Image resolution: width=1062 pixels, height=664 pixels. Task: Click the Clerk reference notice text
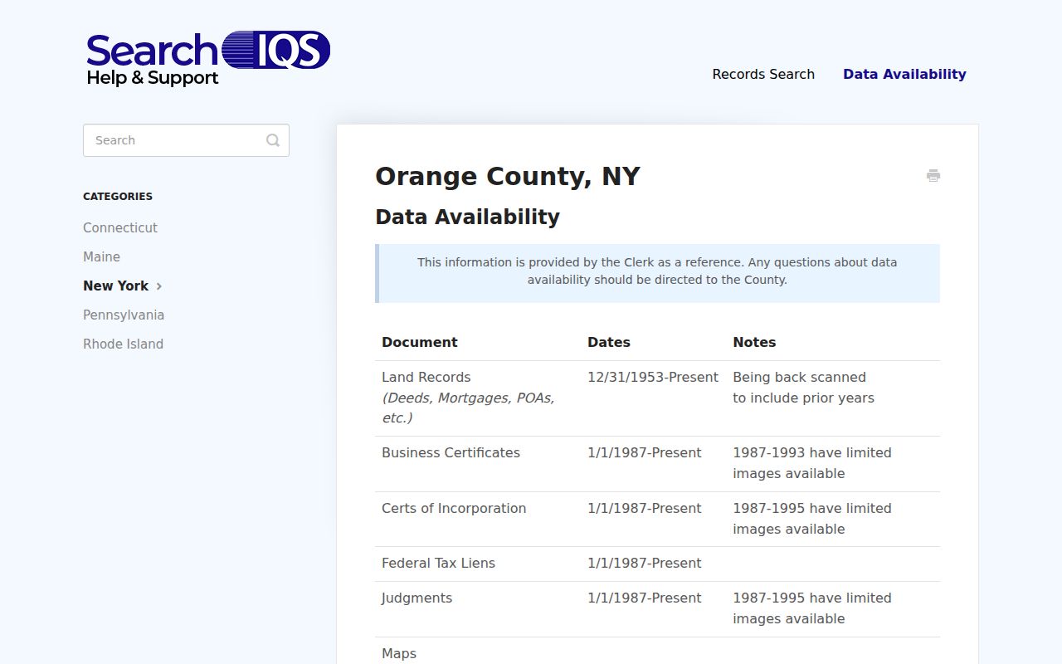pos(657,271)
